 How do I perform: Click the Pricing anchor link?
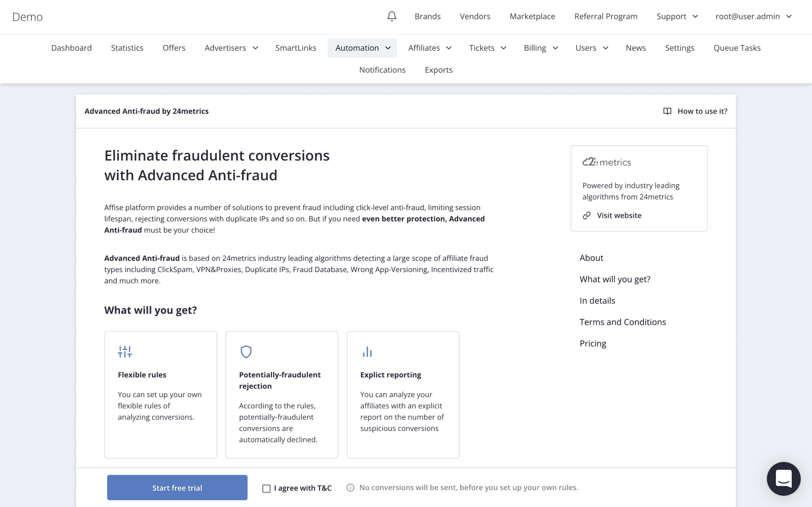point(593,343)
